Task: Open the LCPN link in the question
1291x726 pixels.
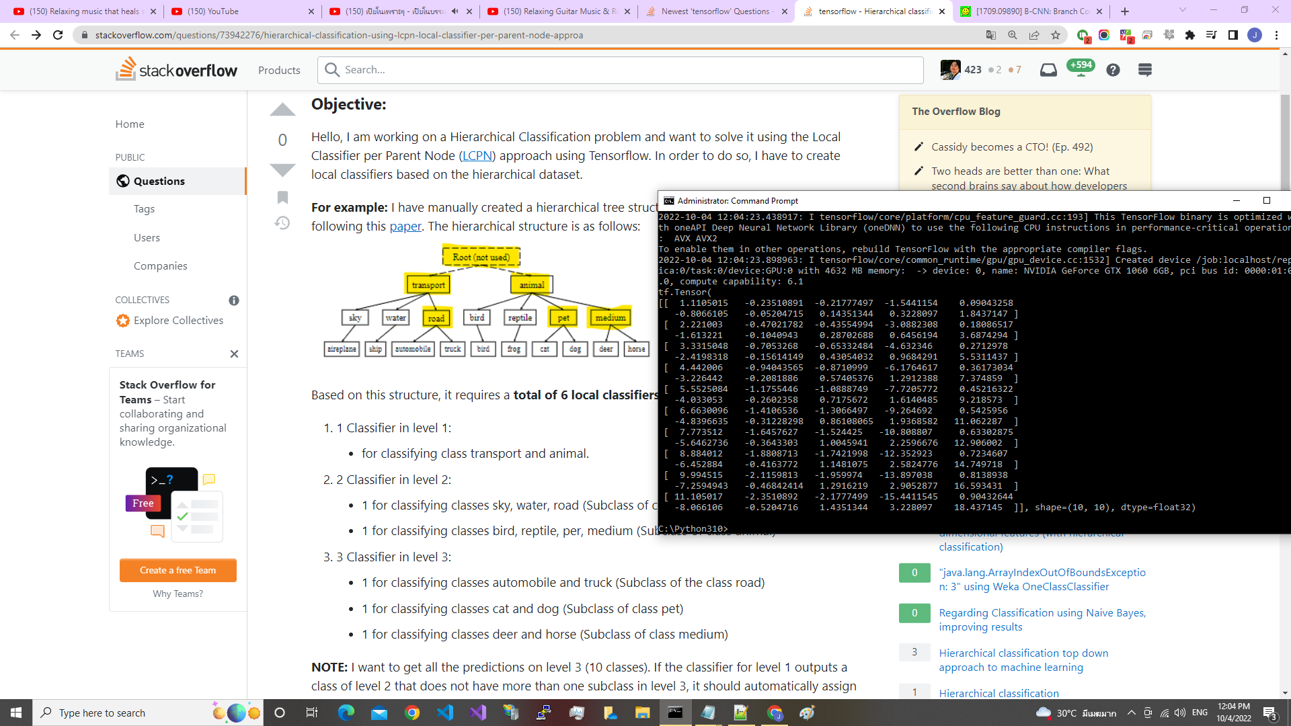Action: [x=477, y=155]
